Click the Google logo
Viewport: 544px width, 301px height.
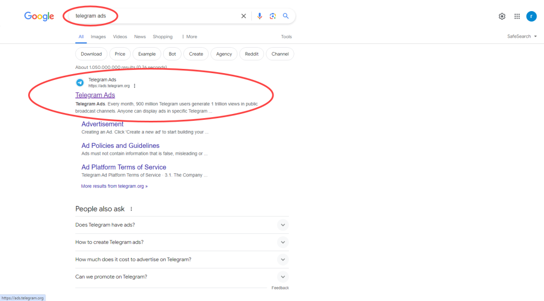[39, 16]
